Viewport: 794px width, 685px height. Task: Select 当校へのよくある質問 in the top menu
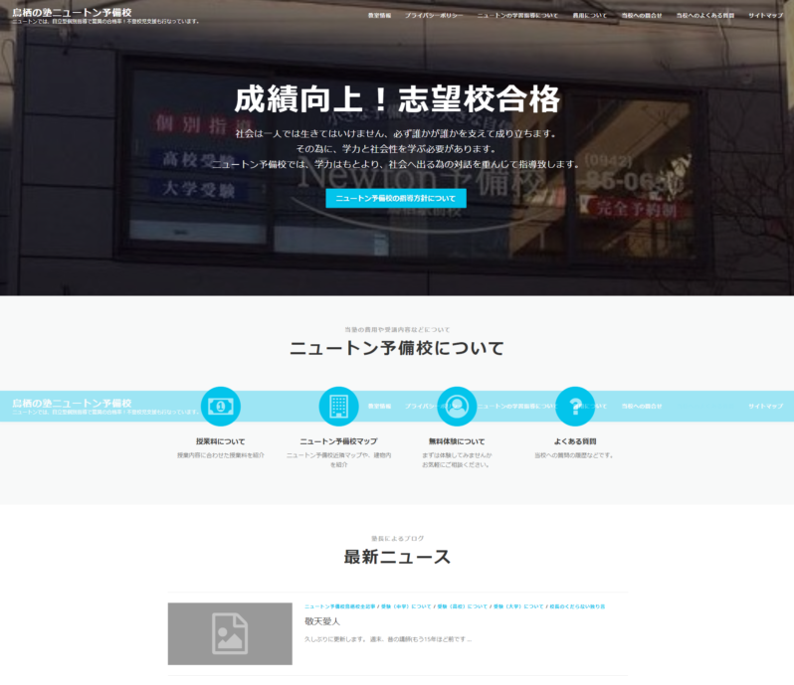(x=704, y=17)
